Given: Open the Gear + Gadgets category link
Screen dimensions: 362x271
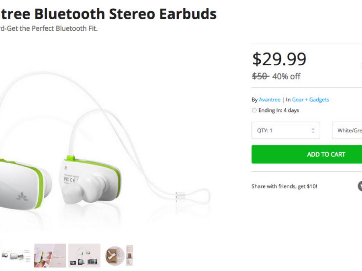Looking at the screenshot, I should click(x=310, y=100).
